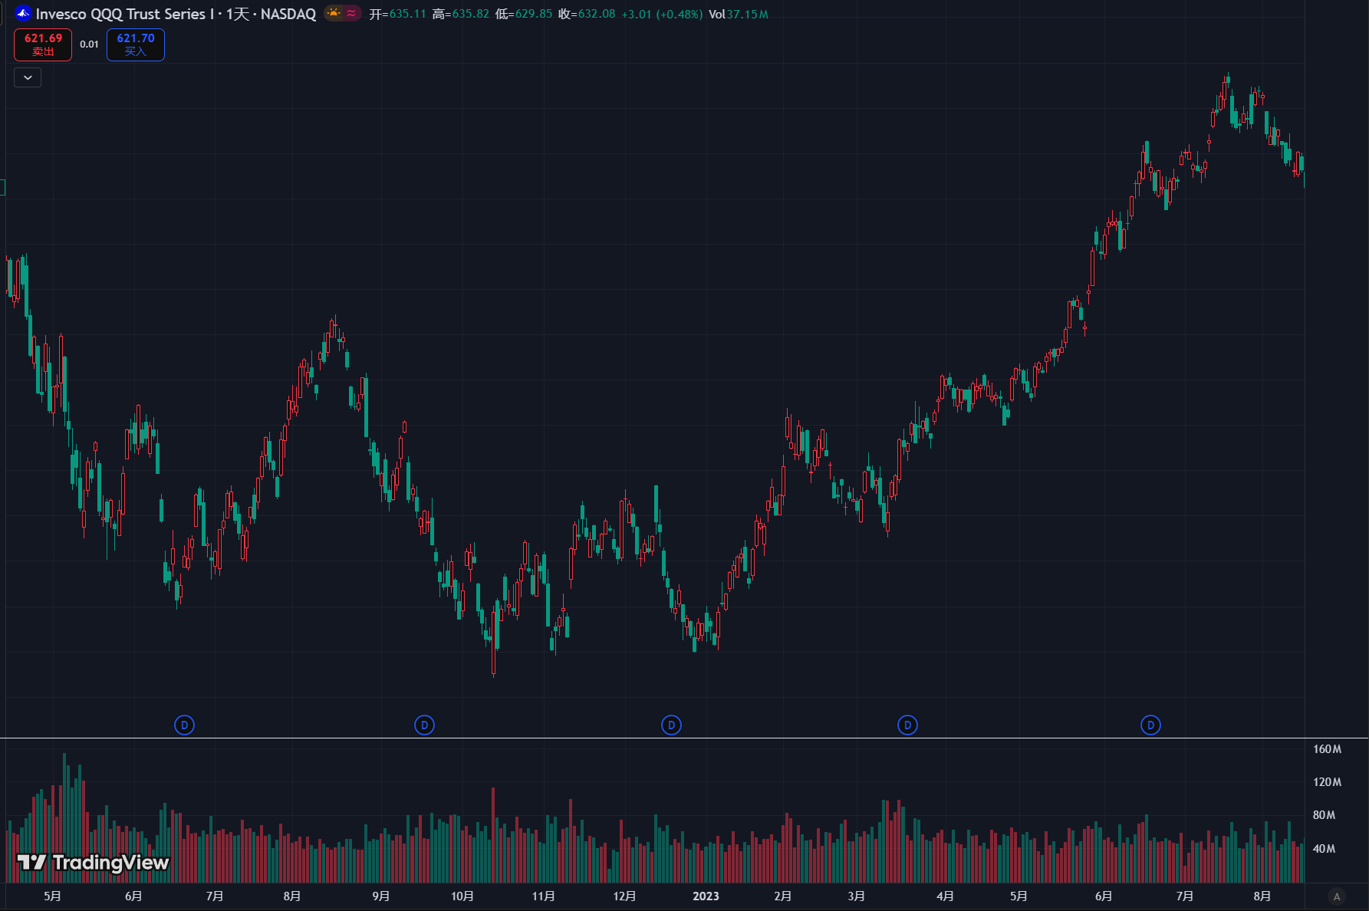This screenshot has width=1369, height=911.
Task: Click the dividend marker near July 2022
Action: [x=184, y=725]
